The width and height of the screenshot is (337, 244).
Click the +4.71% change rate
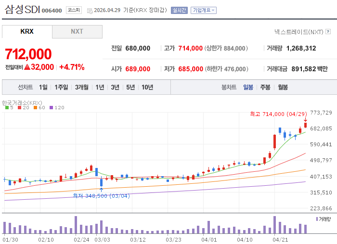tap(72, 67)
